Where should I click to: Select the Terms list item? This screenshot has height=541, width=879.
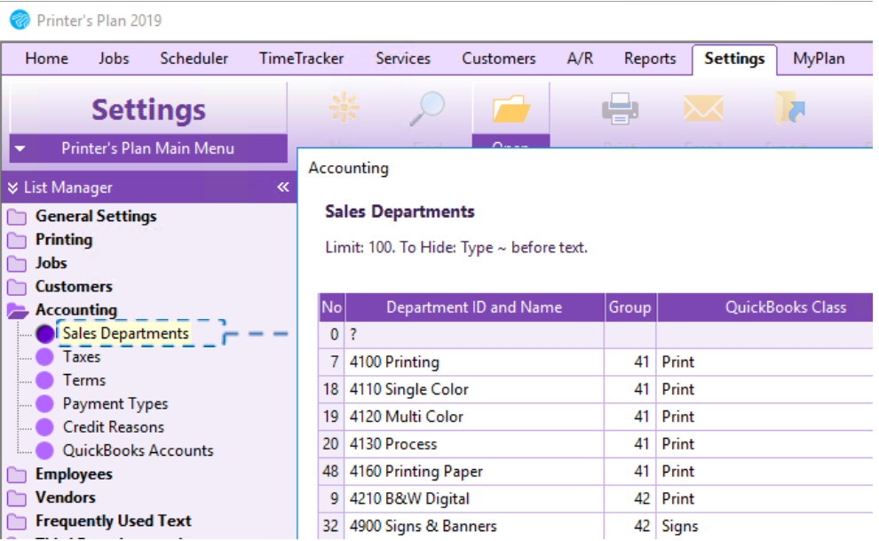84,381
